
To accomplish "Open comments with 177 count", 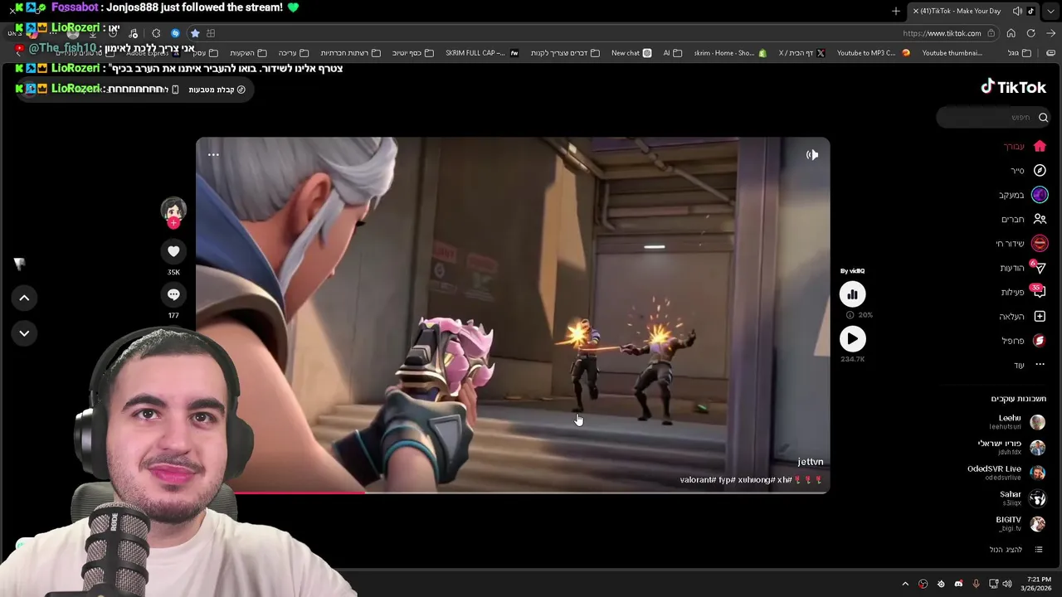I will pyautogui.click(x=173, y=295).
